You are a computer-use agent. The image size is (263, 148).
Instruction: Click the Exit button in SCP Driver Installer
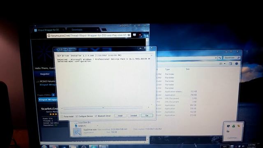[147, 115]
